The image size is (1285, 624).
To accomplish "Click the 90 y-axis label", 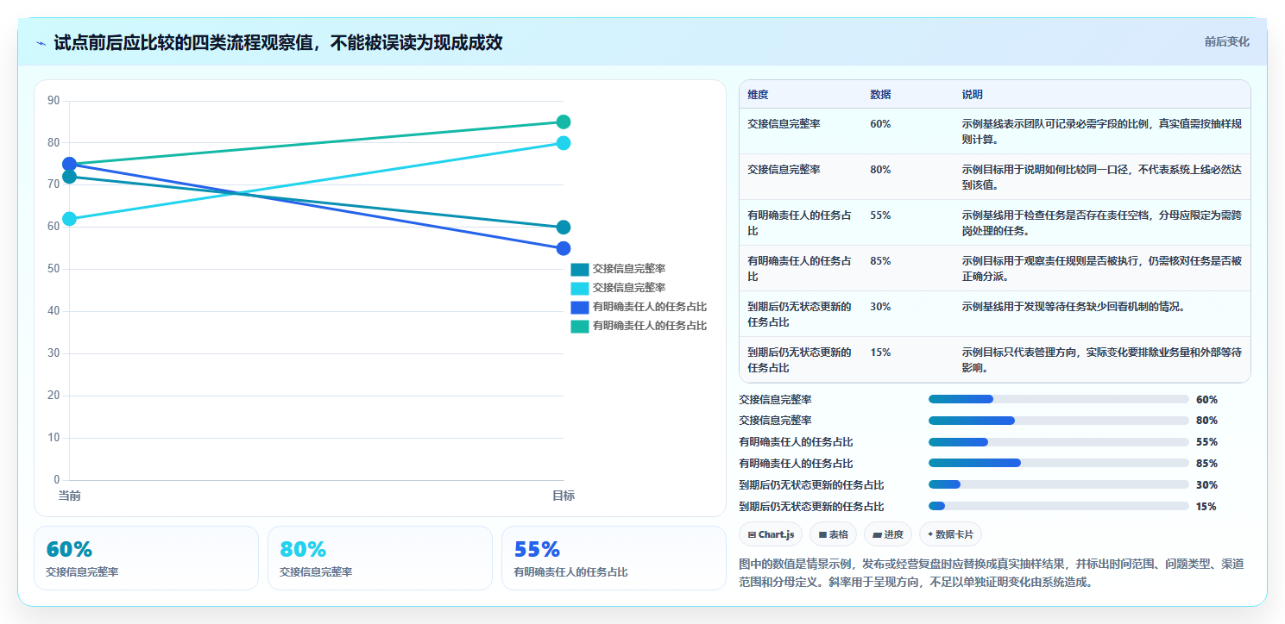I will [x=54, y=101].
